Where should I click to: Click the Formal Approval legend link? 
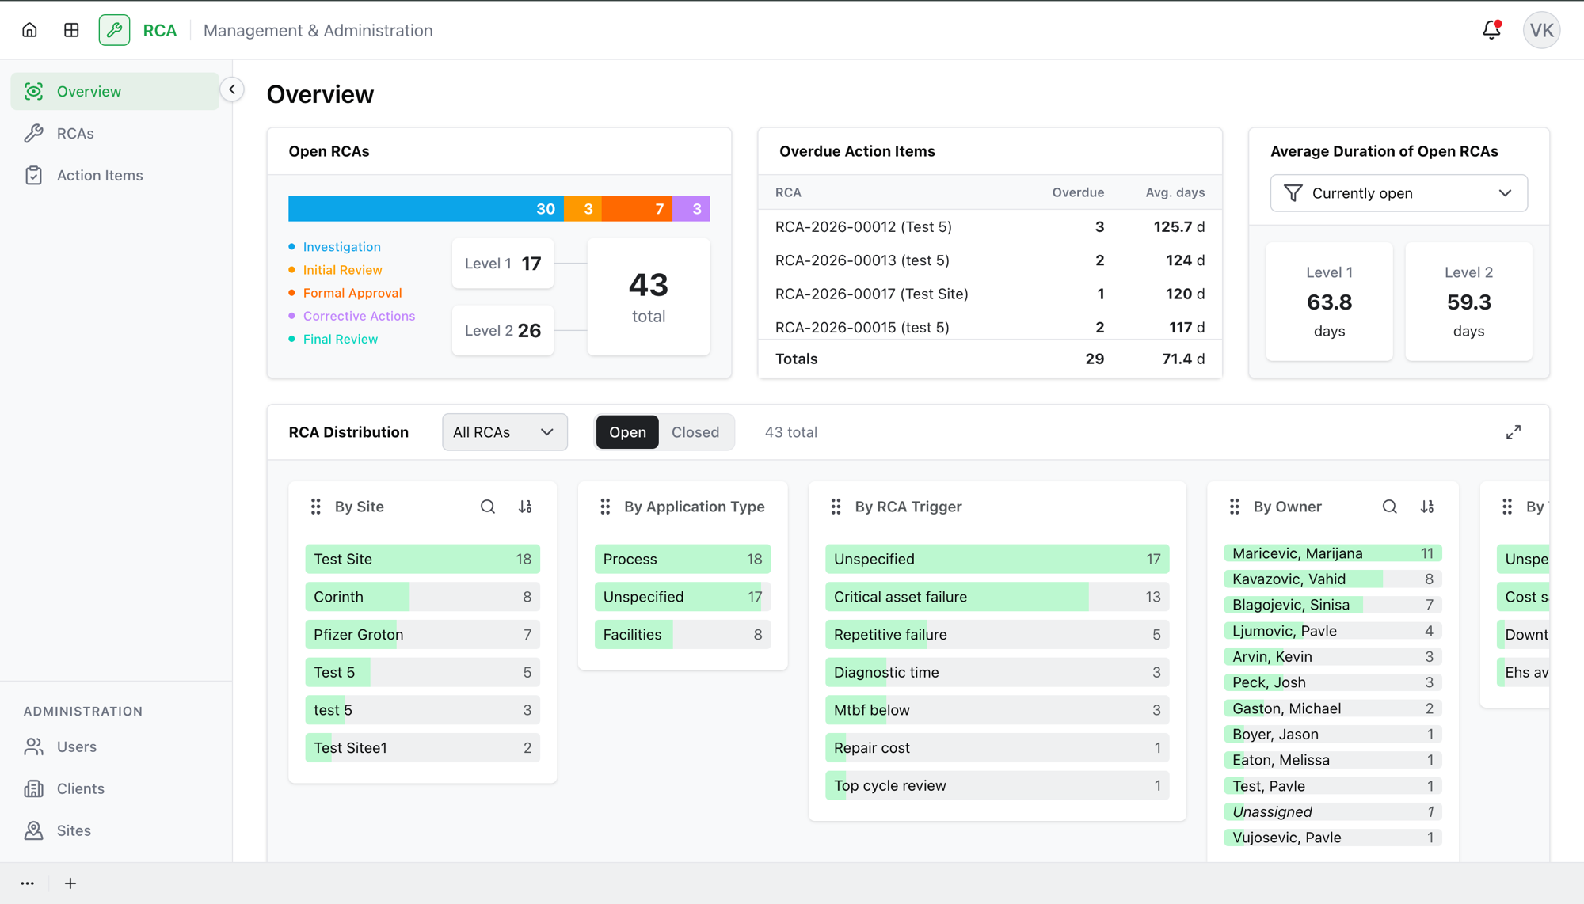352,293
